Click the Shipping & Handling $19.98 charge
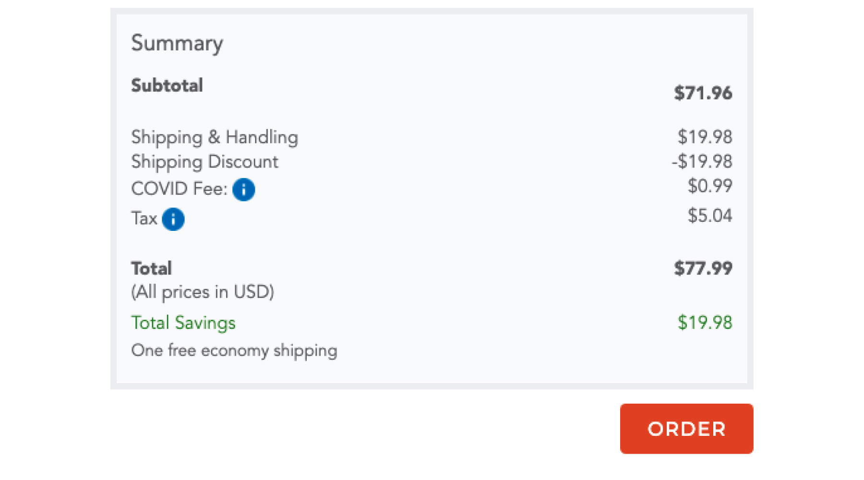Screen dimensions: 864x480 [705, 137]
